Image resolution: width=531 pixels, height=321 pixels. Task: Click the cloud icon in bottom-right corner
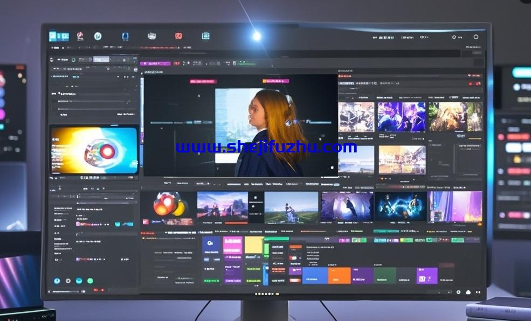(x=468, y=292)
